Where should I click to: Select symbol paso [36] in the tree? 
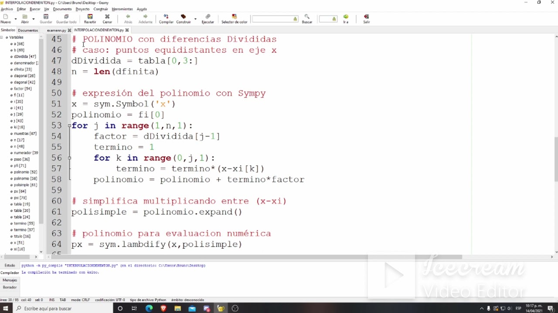click(21, 159)
